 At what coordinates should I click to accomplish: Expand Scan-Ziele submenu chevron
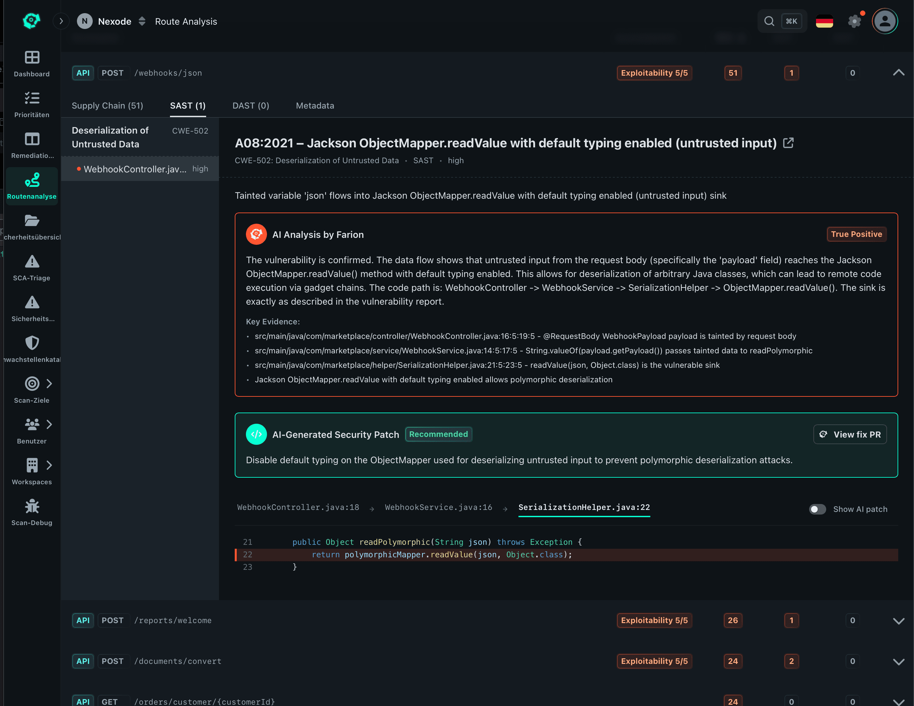(x=49, y=384)
